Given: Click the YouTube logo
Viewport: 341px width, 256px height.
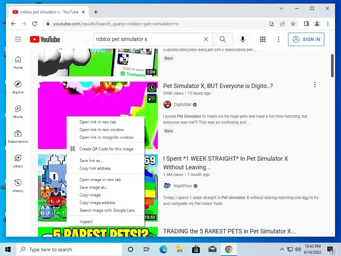Looking at the screenshot, I should click(45, 39).
